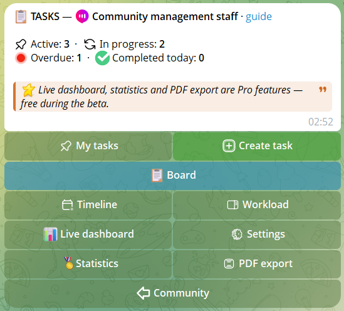Click the 'Completed today: 0' text
The width and height of the screenshot is (344, 311).
point(158,58)
